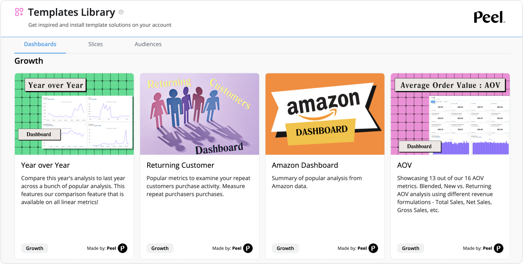Select the AOV card title

pyautogui.click(x=404, y=165)
